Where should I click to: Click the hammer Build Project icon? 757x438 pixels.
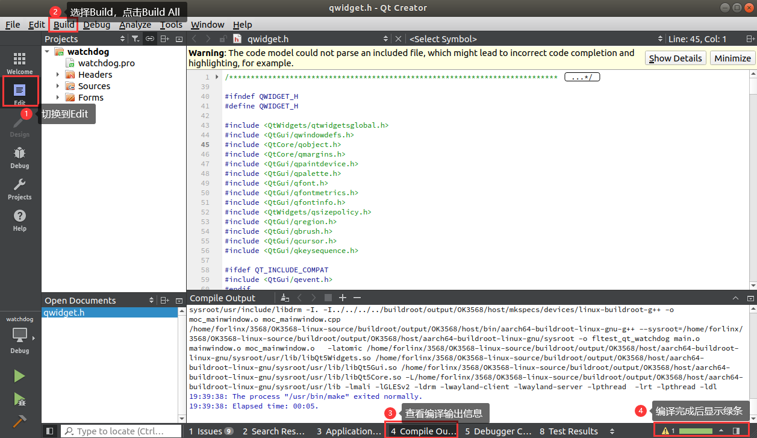click(x=20, y=421)
